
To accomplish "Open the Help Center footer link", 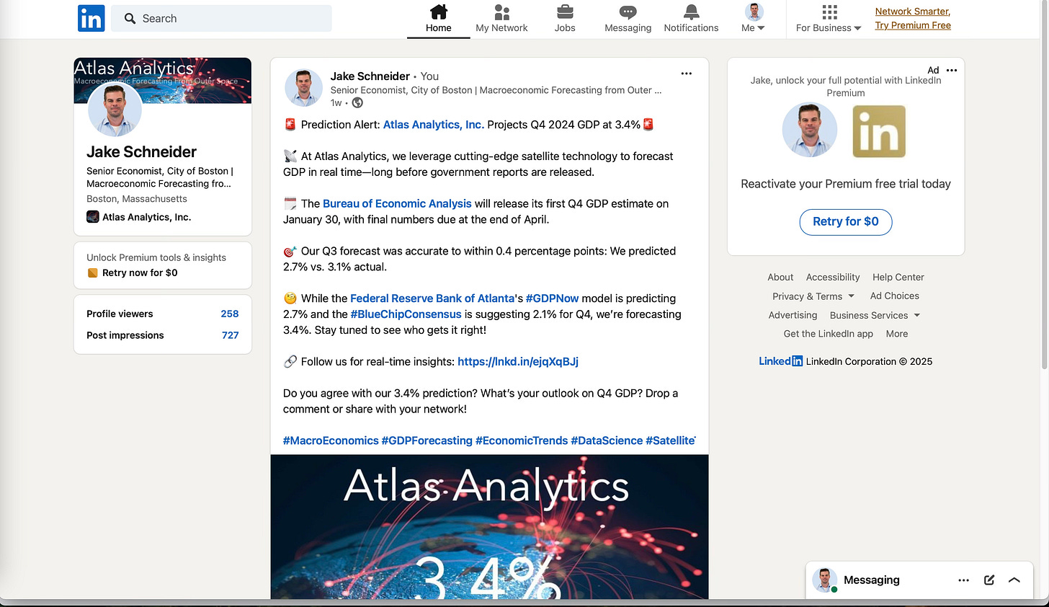I will coord(898,278).
